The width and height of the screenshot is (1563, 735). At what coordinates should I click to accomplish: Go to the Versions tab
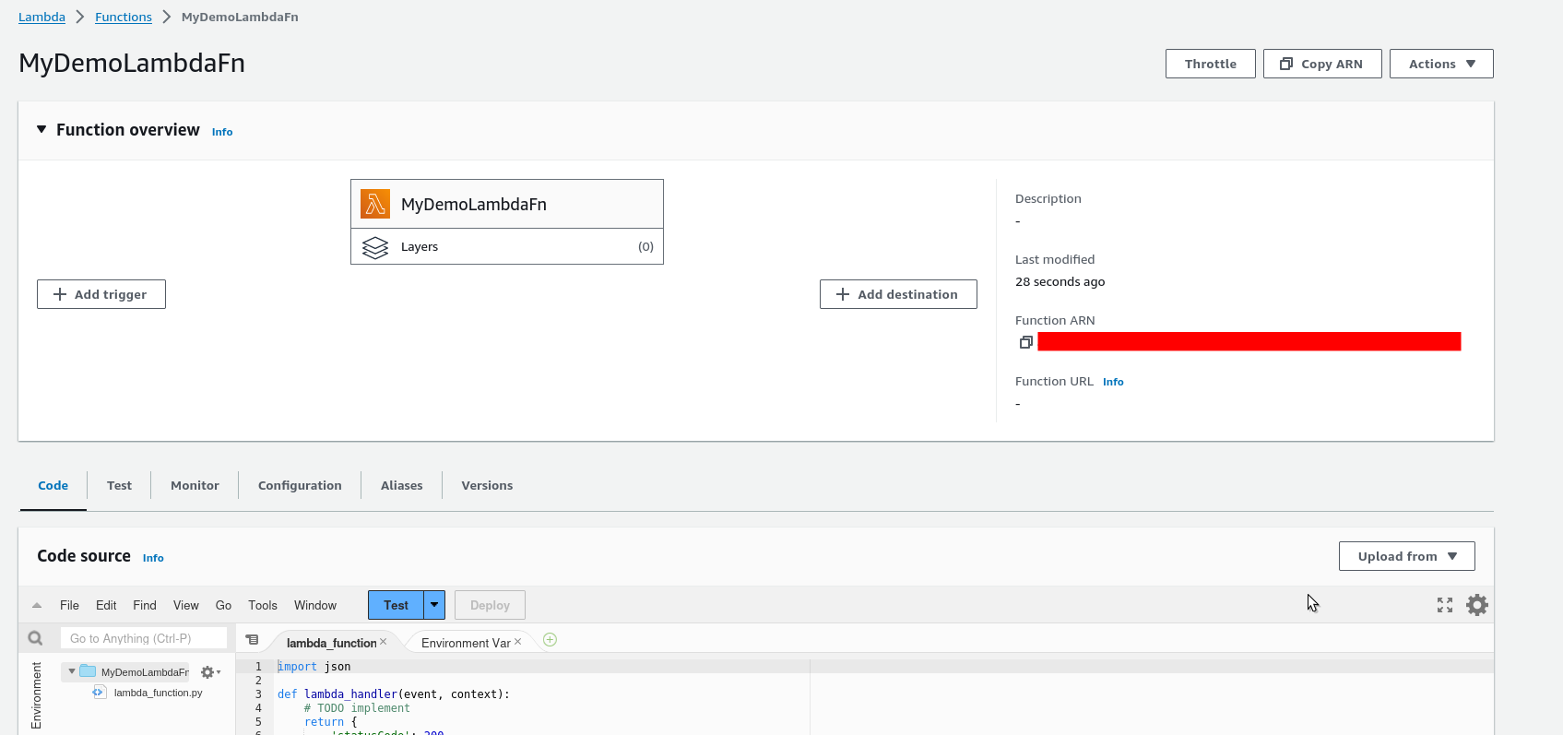[x=487, y=486]
